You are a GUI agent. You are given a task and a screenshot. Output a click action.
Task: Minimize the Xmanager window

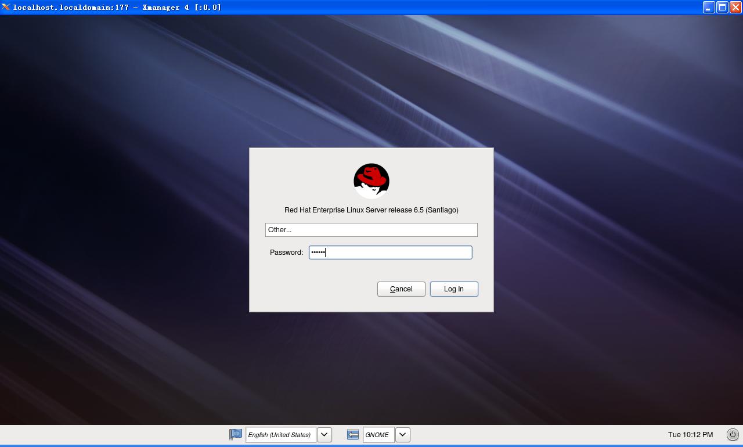coord(709,7)
